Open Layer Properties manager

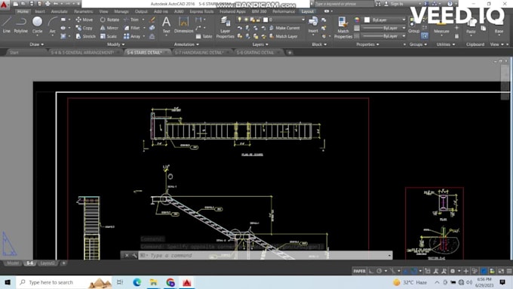[x=225, y=28]
